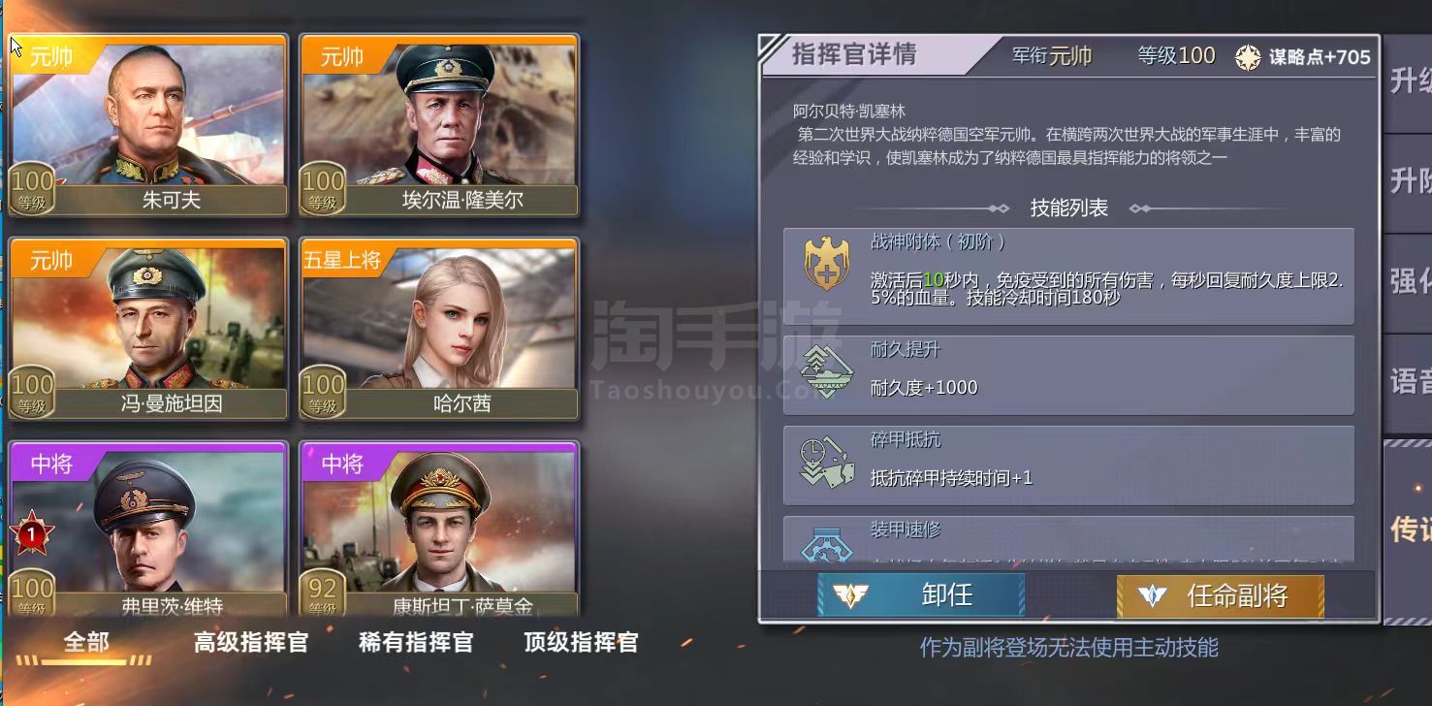
Task: Show the 顶级指挥官 tab
Action: [x=581, y=642]
